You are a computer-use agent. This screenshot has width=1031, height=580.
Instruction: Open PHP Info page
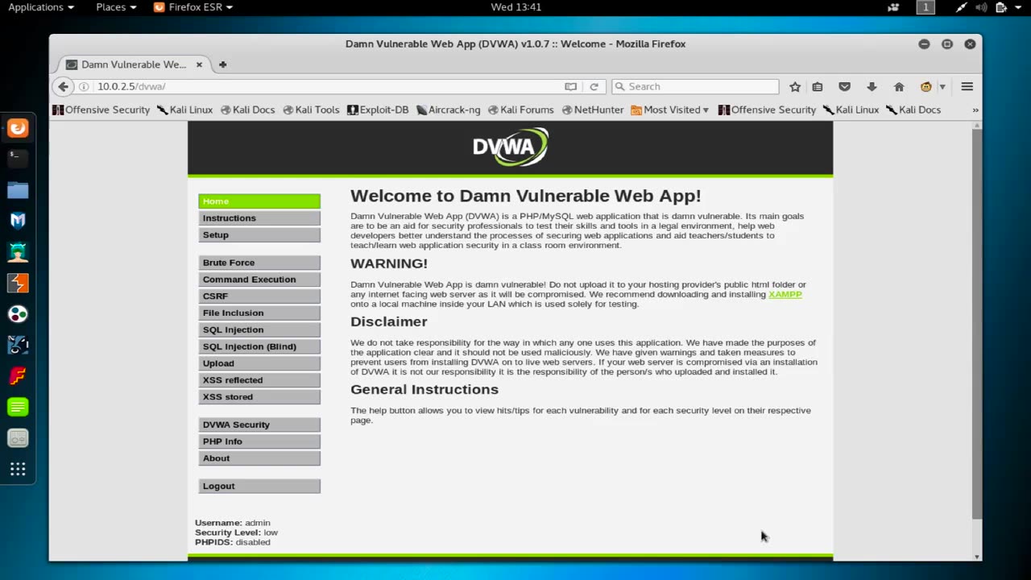pos(259,441)
